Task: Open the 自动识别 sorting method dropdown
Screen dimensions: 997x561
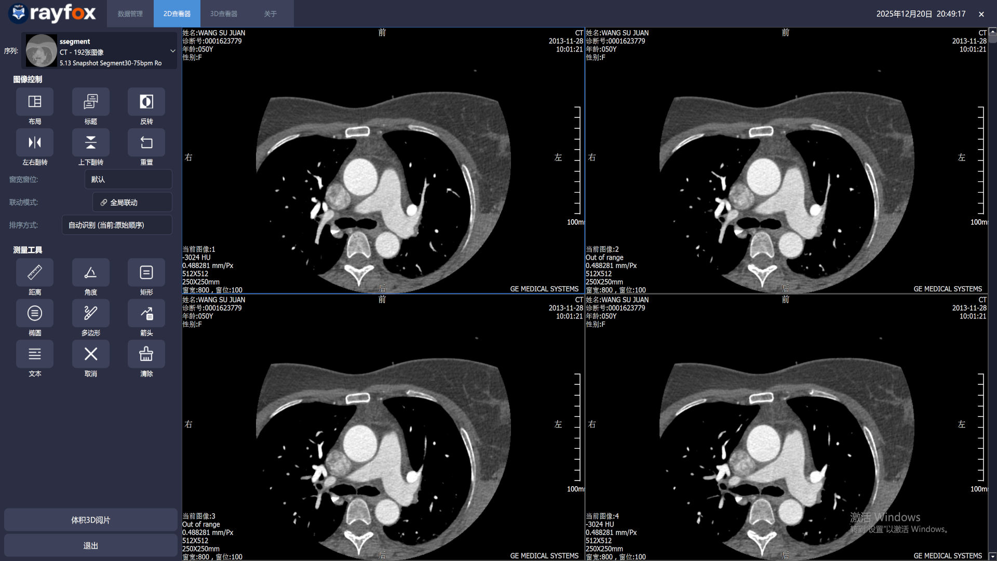Action: click(116, 225)
